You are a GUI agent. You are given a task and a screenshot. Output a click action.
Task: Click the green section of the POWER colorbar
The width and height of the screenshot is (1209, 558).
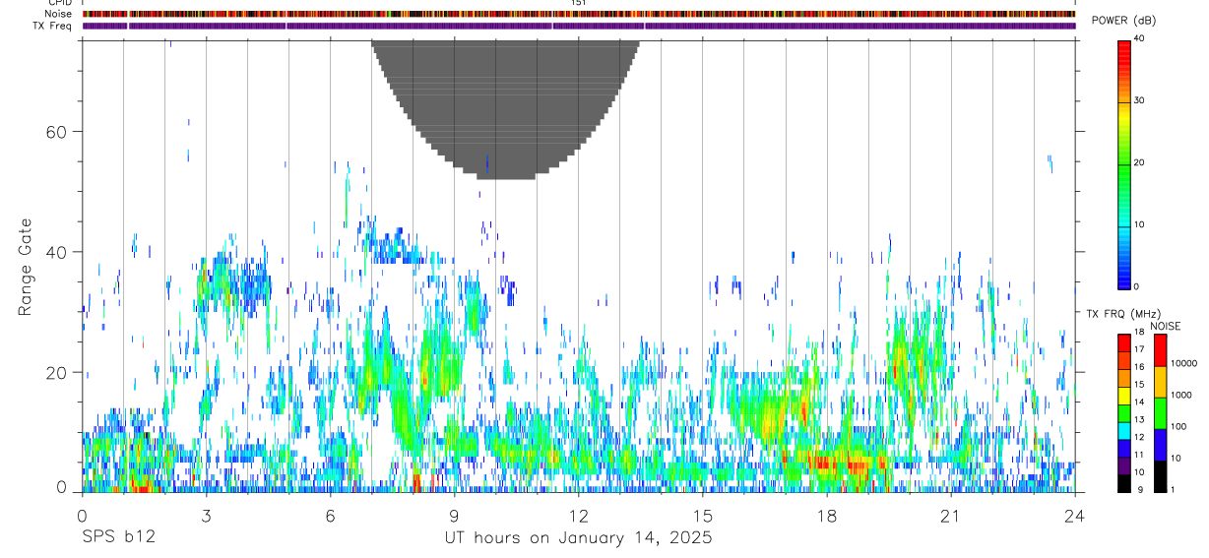pos(1124,162)
